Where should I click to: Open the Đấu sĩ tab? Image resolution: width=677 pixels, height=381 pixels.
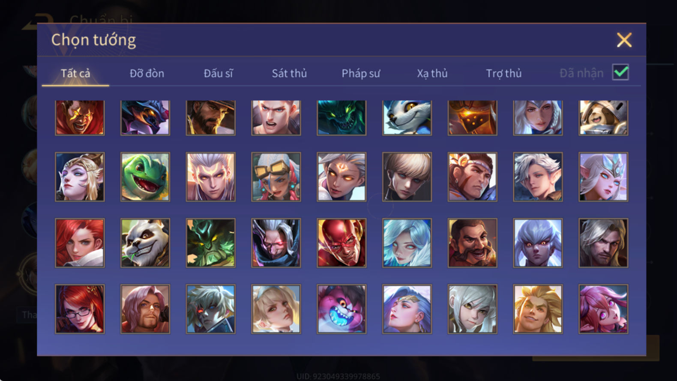[218, 73]
